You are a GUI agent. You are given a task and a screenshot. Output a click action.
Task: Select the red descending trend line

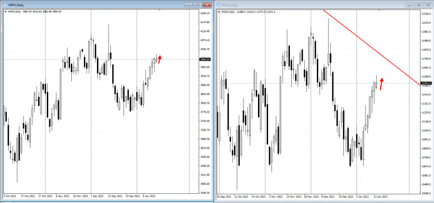371,47
